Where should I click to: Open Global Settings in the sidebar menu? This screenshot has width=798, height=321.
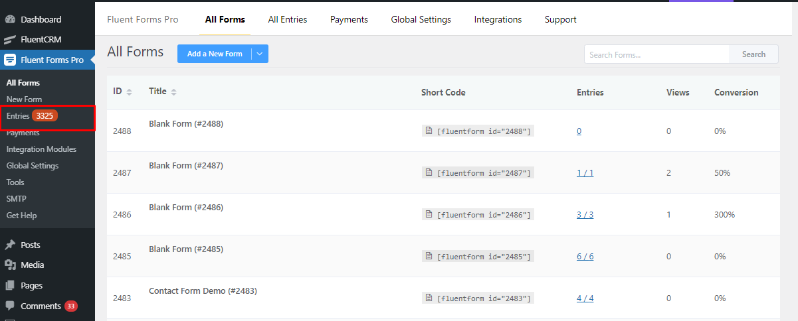pyautogui.click(x=33, y=166)
